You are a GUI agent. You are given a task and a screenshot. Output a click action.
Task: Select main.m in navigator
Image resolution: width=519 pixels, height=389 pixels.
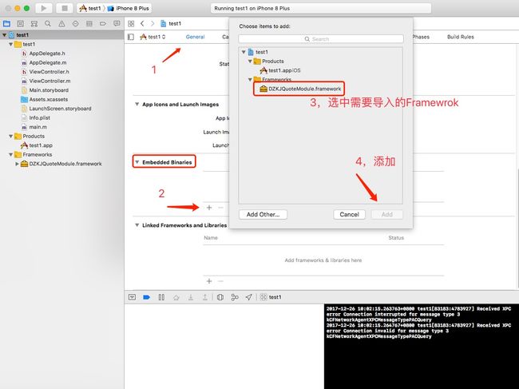point(34,127)
